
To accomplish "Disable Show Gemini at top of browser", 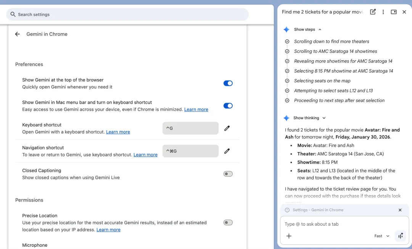I will click(228, 83).
